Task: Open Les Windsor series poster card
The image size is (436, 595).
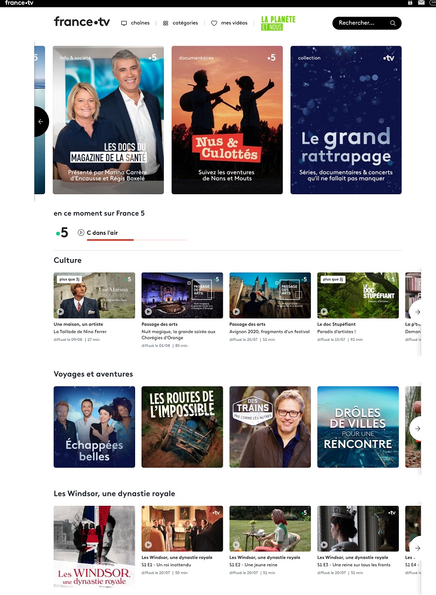Action: coord(94,546)
